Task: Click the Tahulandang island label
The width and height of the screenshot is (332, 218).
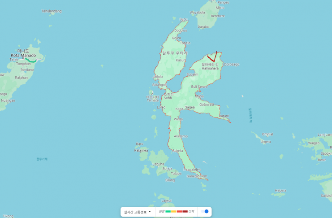Action: tap(52, 11)
